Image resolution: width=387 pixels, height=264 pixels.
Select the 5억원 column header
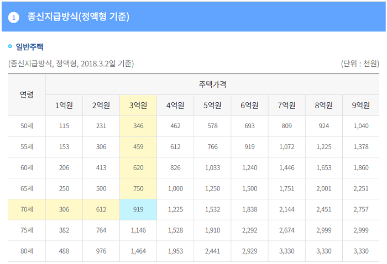[x=212, y=105]
